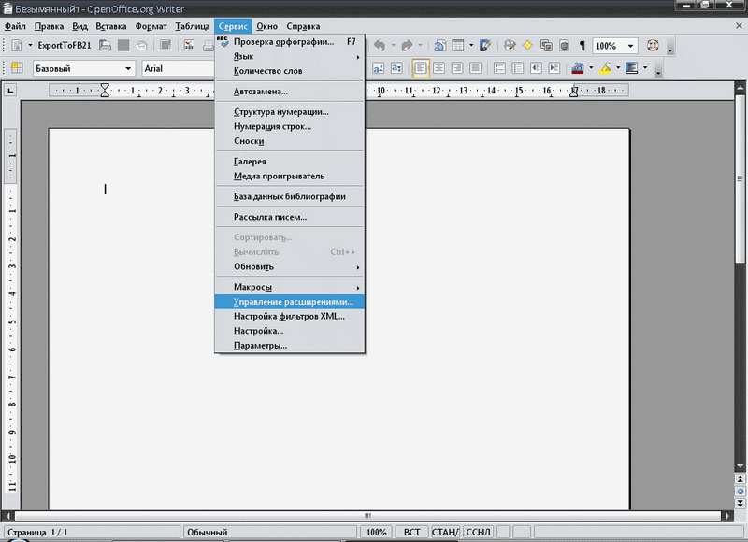Open the Справка menu
This screenshot has width=748, height=542.
303,26
